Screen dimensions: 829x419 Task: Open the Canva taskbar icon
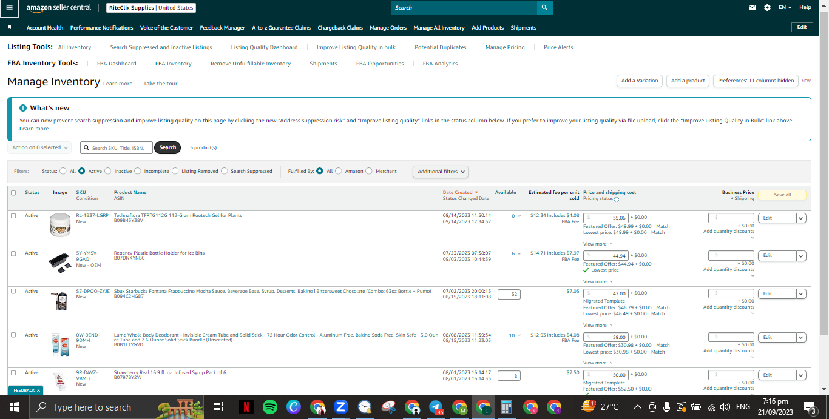(294, 407)
